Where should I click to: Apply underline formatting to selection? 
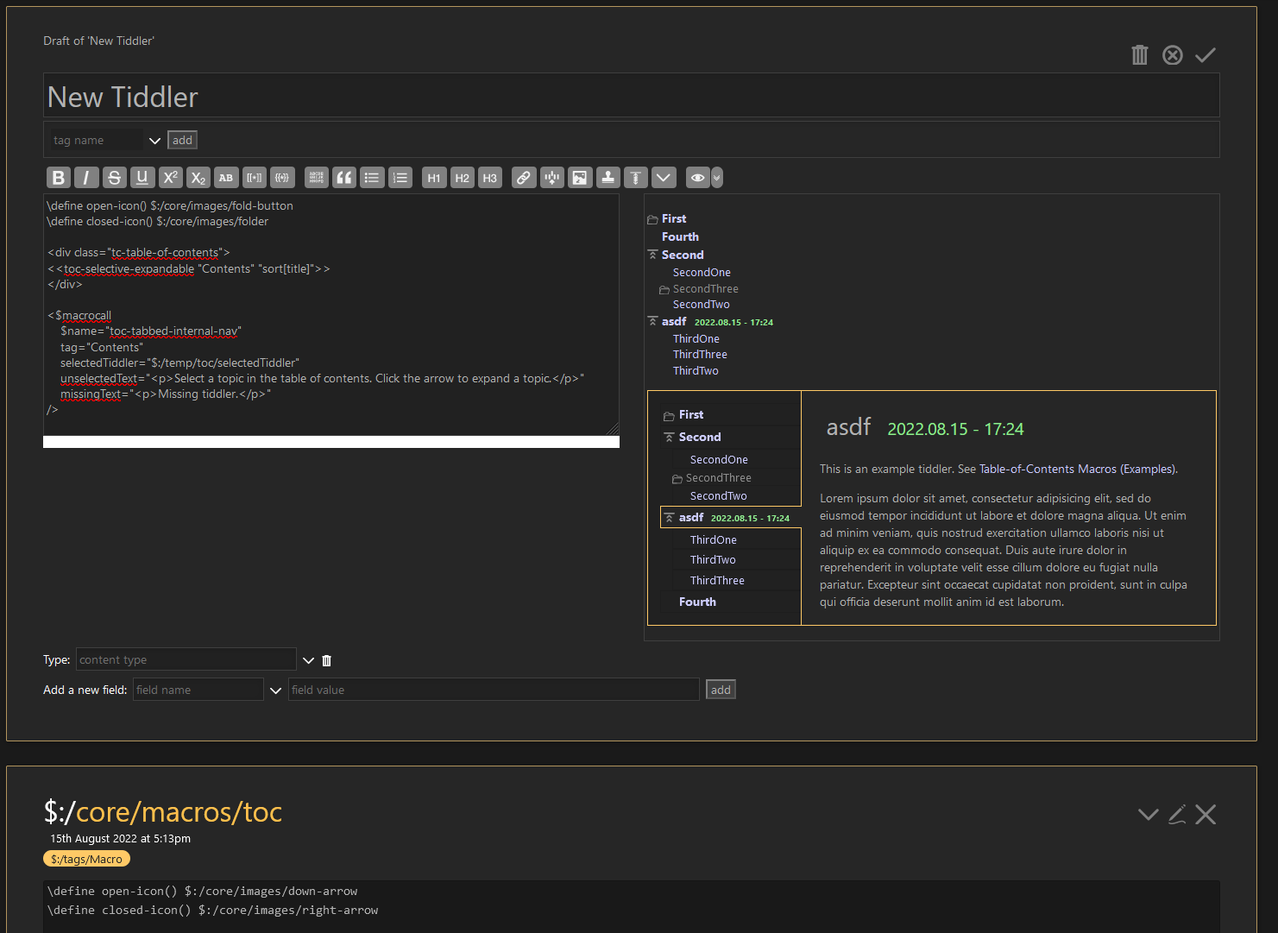click(142, 178)
